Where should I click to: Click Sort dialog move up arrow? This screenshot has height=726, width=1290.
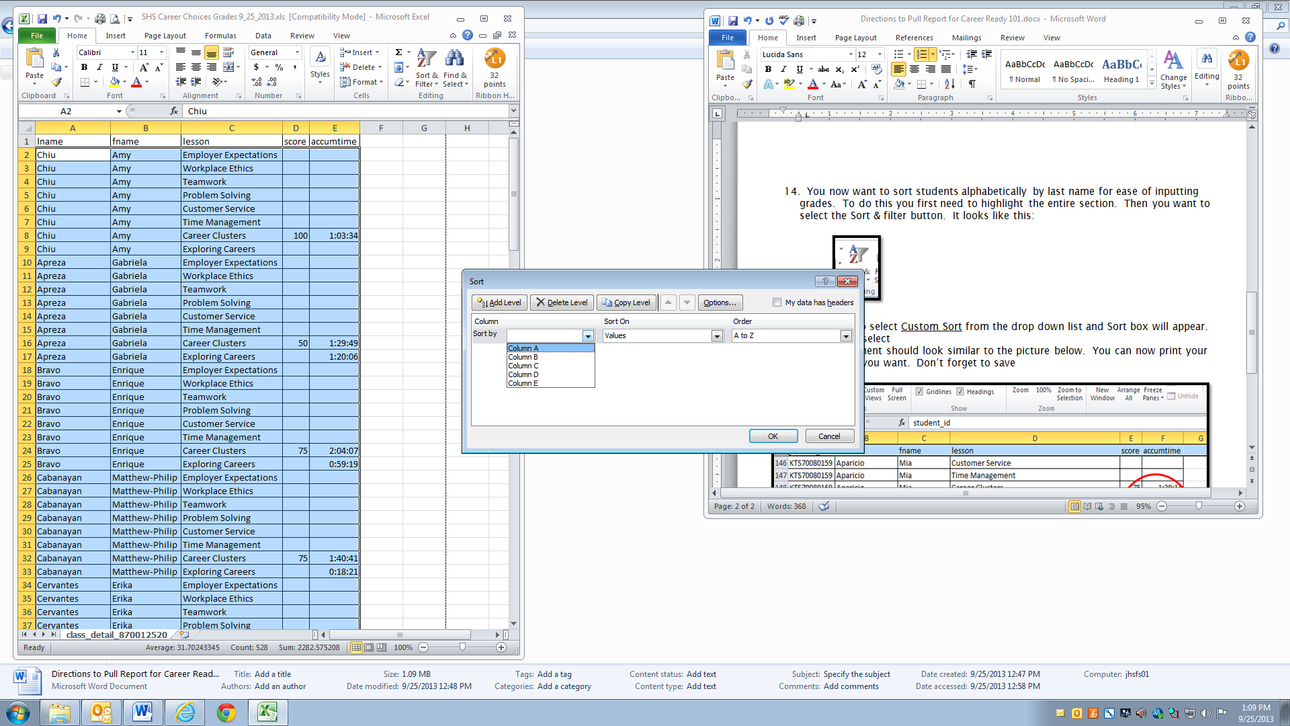(x=668, y=302)
